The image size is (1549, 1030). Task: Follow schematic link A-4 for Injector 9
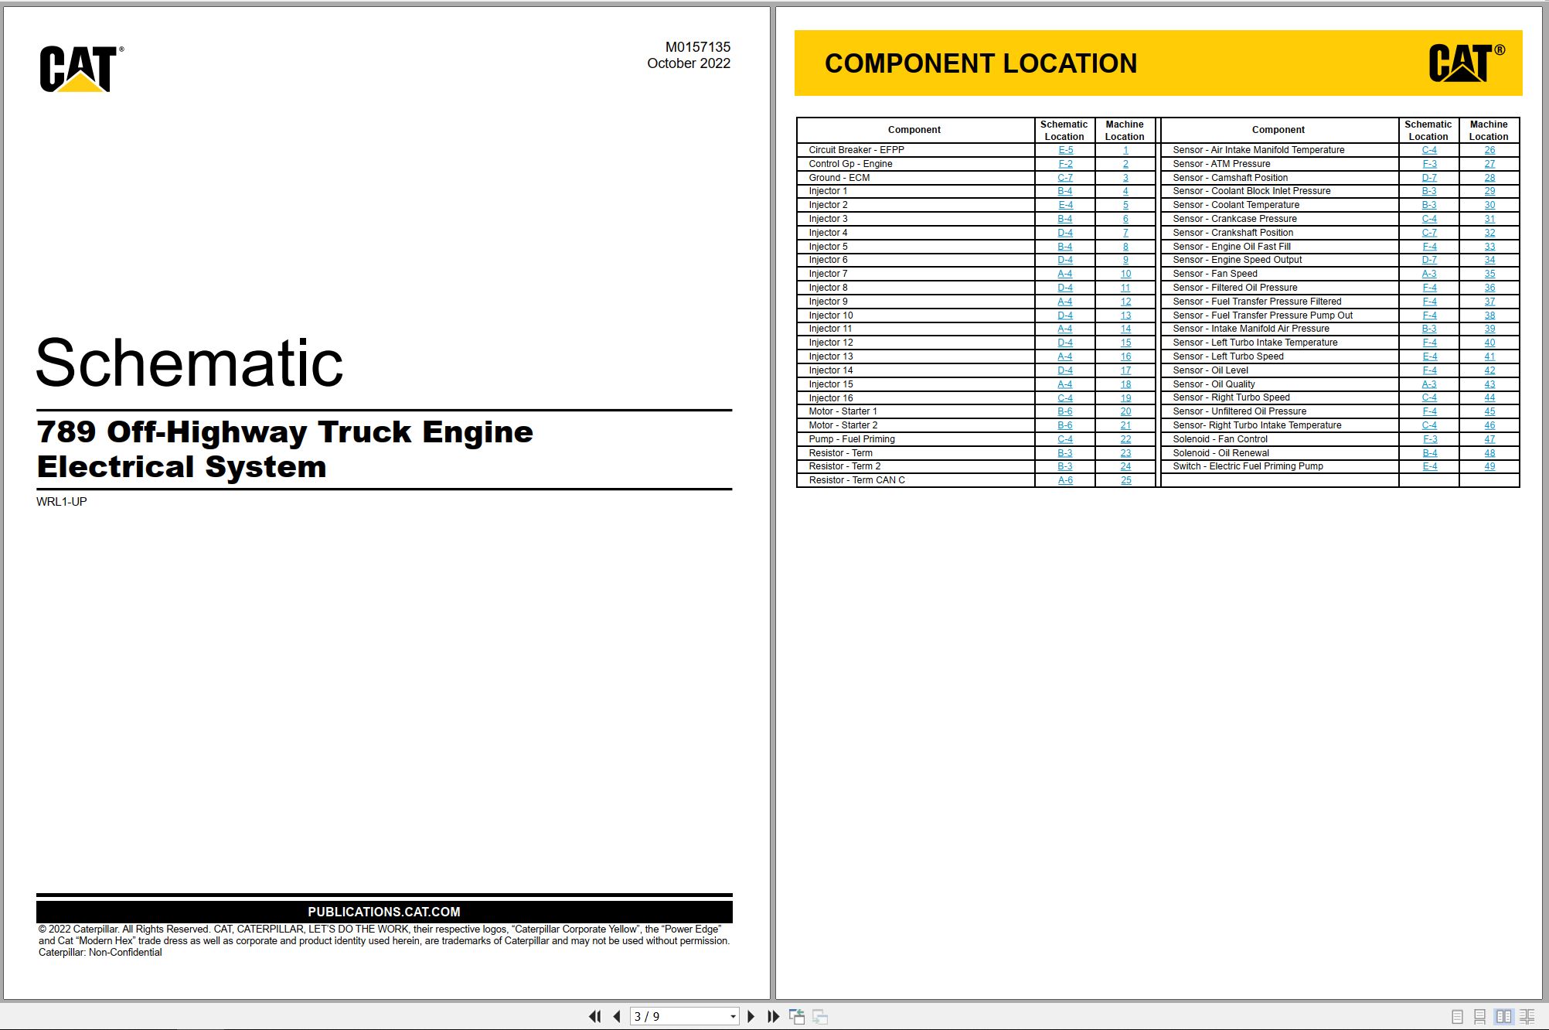coord(1065,302)
